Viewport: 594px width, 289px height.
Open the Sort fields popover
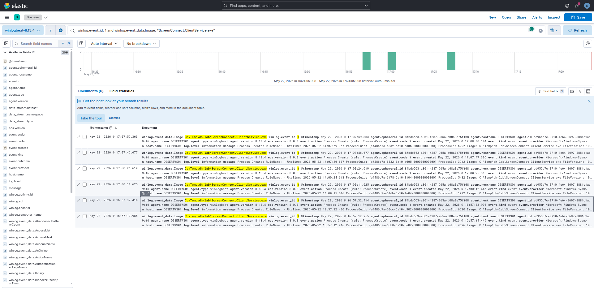tap(550, 91)
